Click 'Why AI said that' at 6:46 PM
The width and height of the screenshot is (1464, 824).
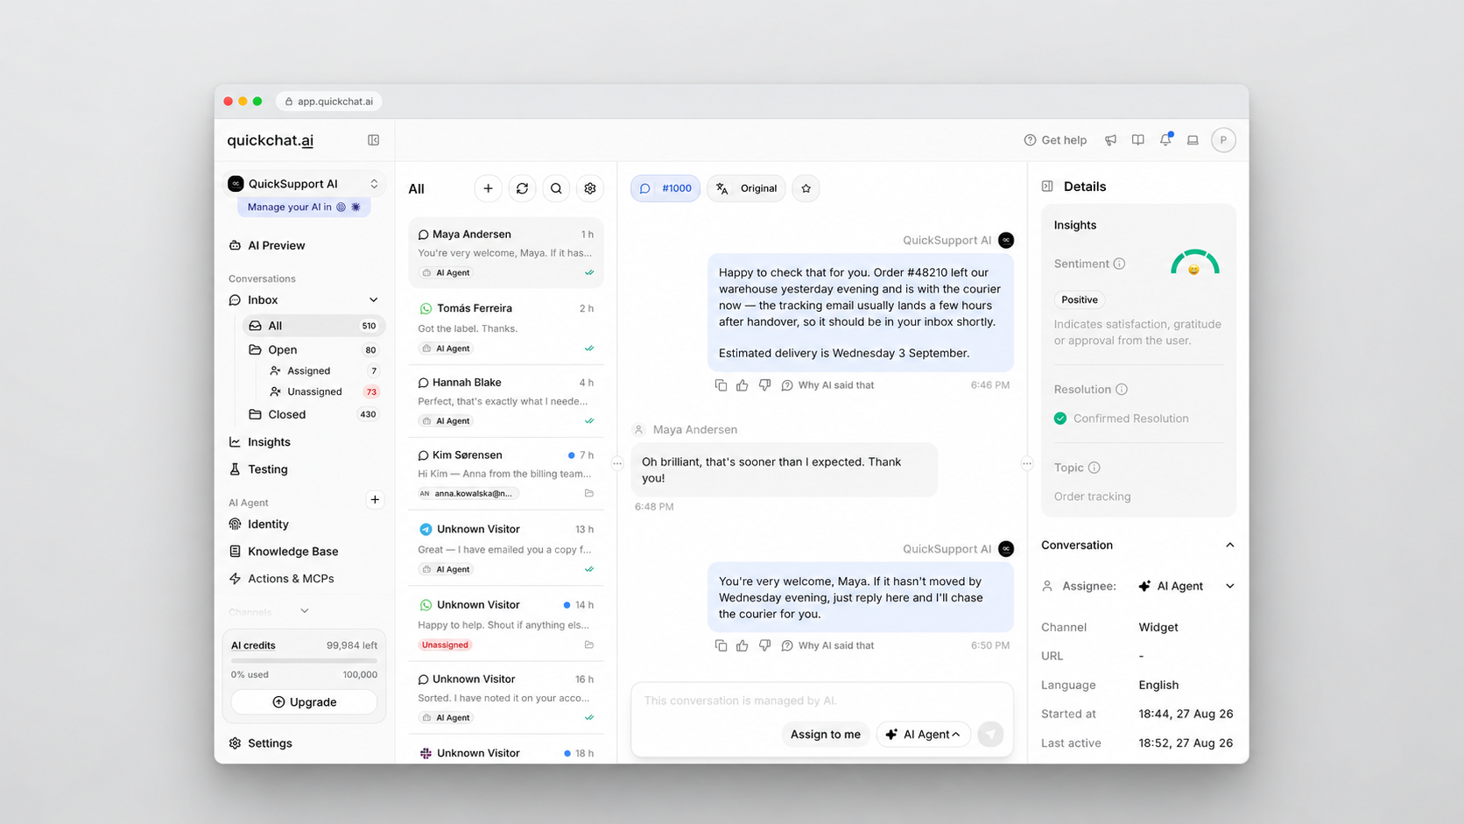click(x=827, y=385)
